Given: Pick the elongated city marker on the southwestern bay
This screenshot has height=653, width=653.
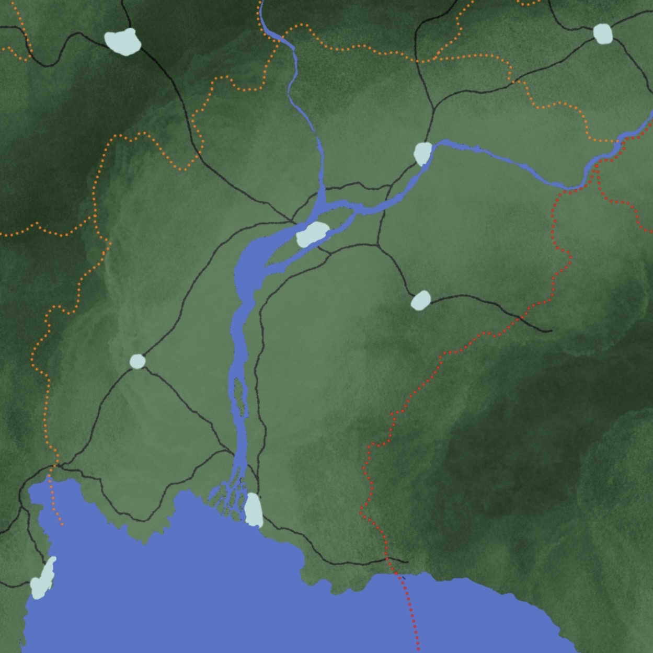Looking at the screenshot, I should [43, 578].
